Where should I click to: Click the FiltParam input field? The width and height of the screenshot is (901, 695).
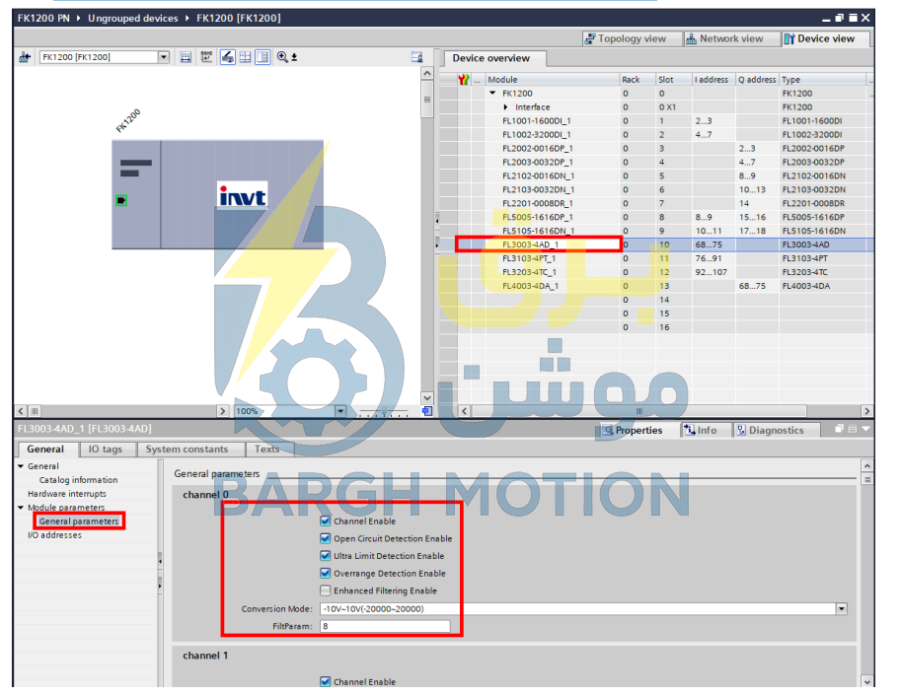click(x=385, y=626)
